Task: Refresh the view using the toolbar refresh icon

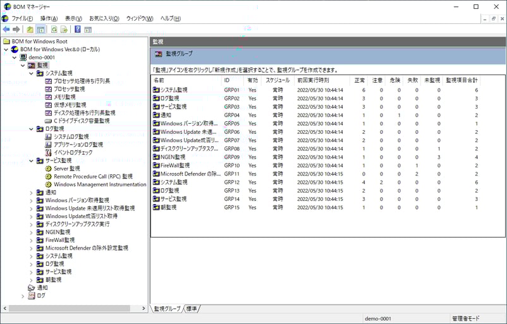Action: click(x=54, y=30)
